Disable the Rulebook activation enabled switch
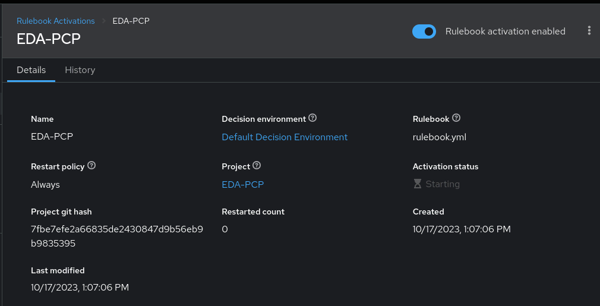The image size is (600, 306). tap(424, 31)
